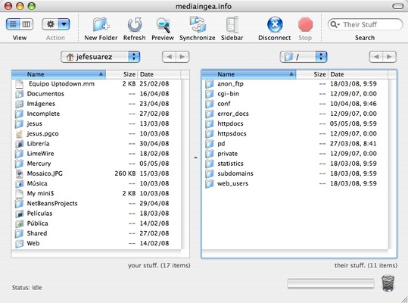Click the toolbar toggle pill button
This screenshot has height=303, width=408.
pyautogui.click(x=398, y=6)
